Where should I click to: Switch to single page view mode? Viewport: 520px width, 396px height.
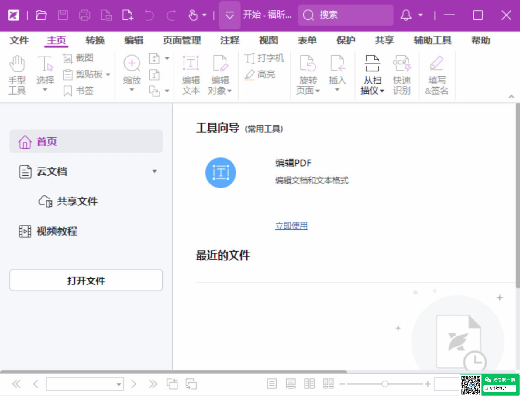(272, 384)
